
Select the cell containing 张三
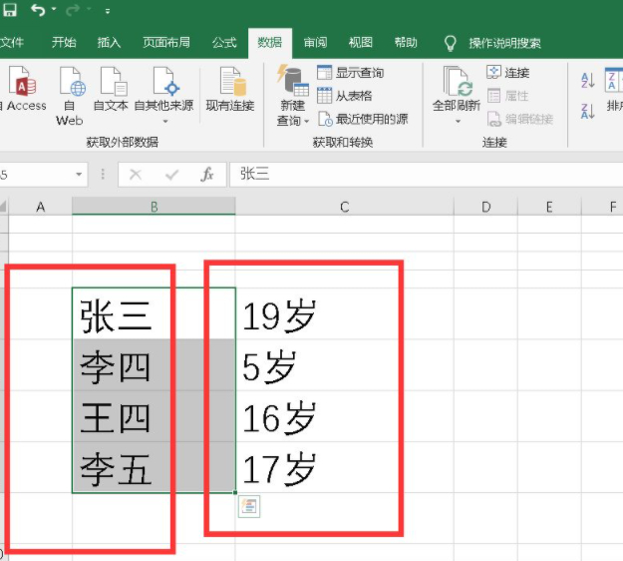[154, 313]
